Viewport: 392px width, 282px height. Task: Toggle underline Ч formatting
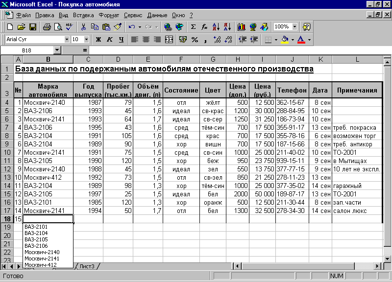(x=121, y=40)
